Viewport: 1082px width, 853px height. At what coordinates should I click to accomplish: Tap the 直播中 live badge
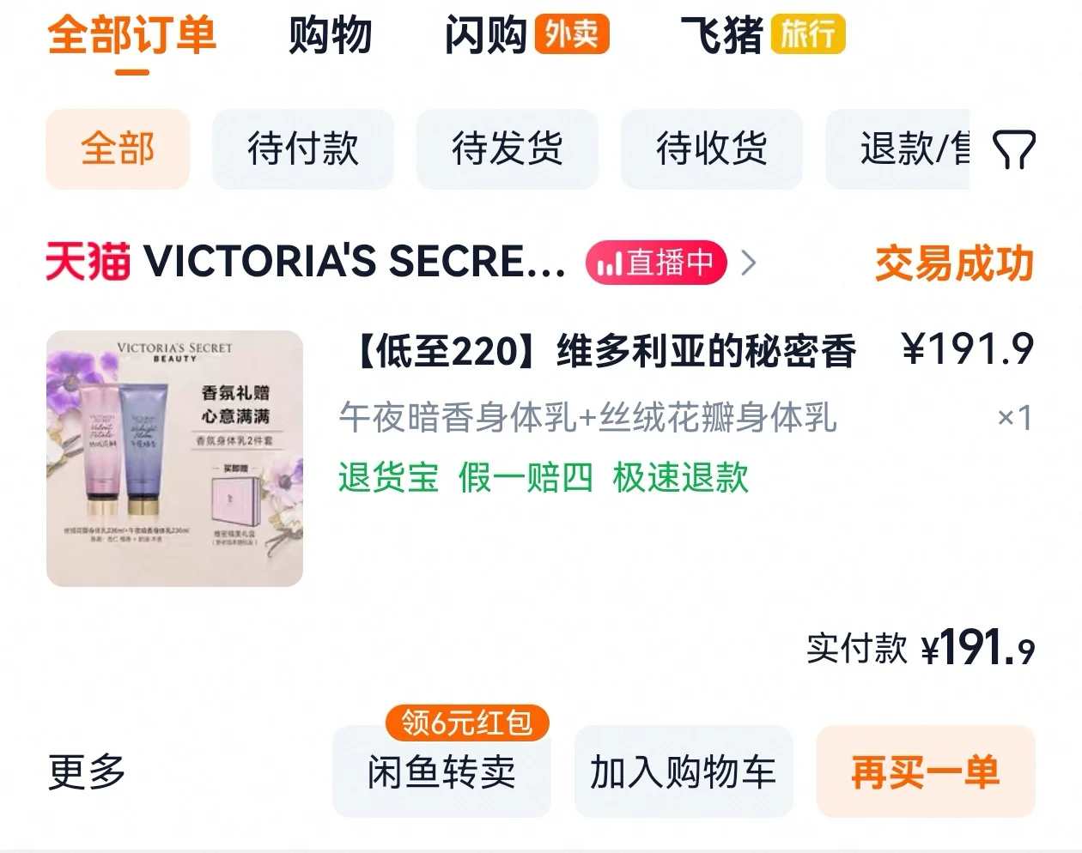click(656, 263)
